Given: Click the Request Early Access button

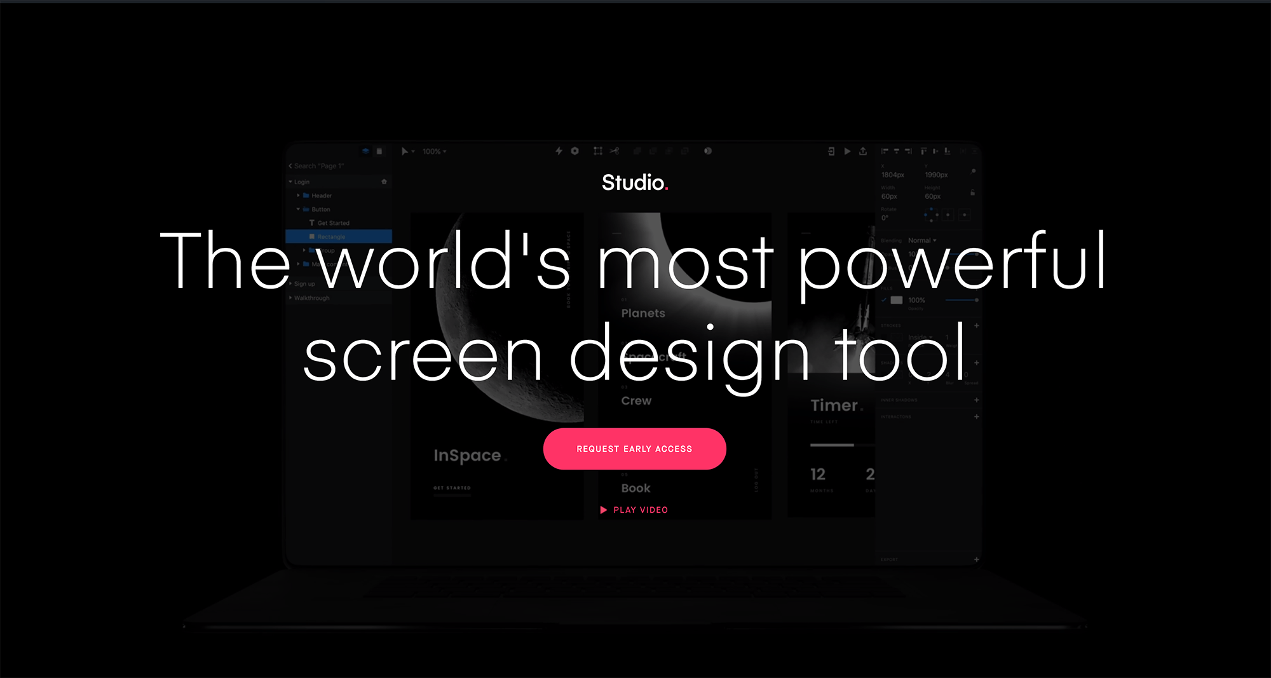Looking at the screenshot, I should coord(634,449).
